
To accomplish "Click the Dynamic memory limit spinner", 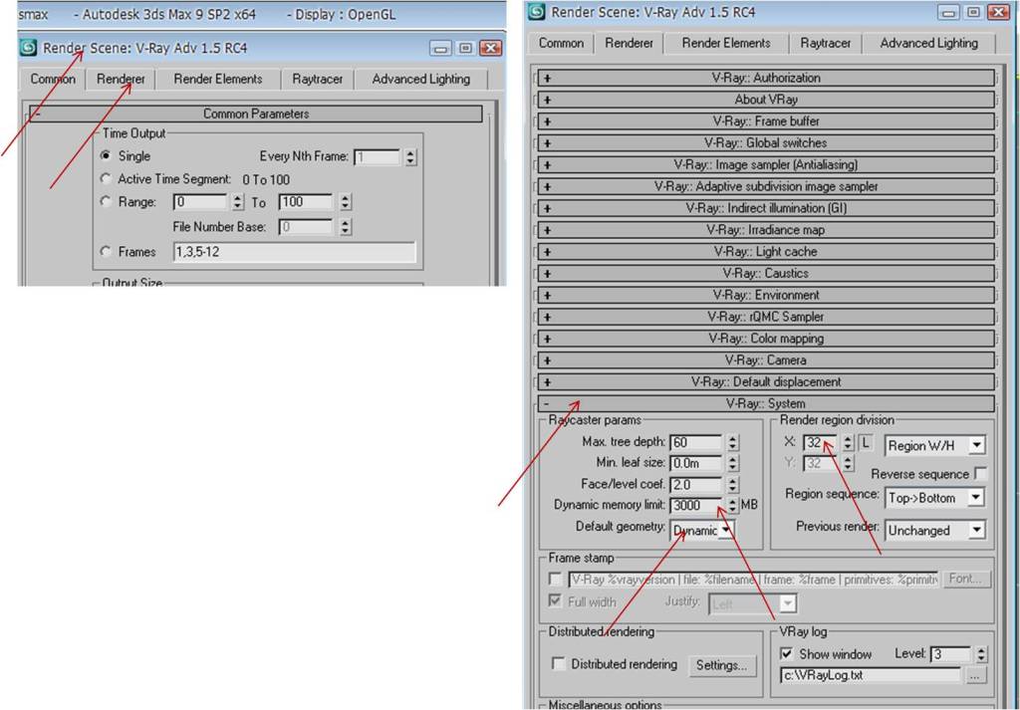I will [732, 505].
